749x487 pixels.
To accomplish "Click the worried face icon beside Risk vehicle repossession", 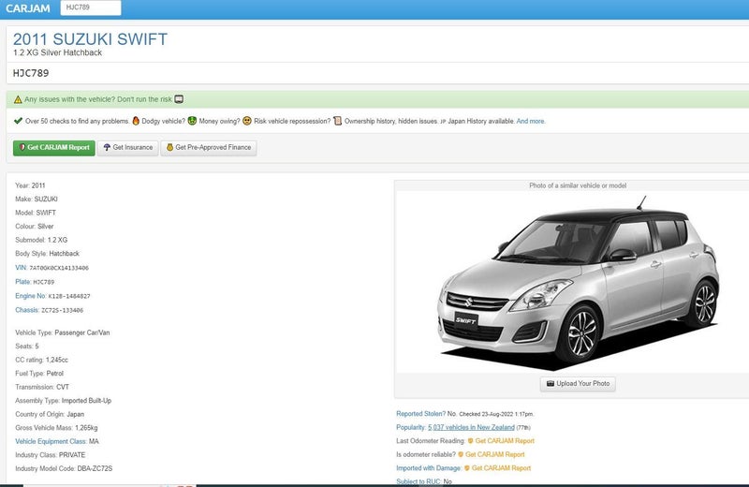I will [x=247, y=121].
